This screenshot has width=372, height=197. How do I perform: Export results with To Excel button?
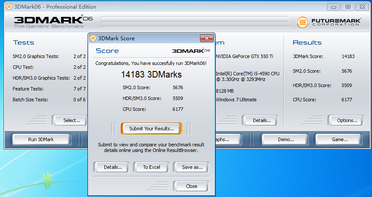pos(152,167)
